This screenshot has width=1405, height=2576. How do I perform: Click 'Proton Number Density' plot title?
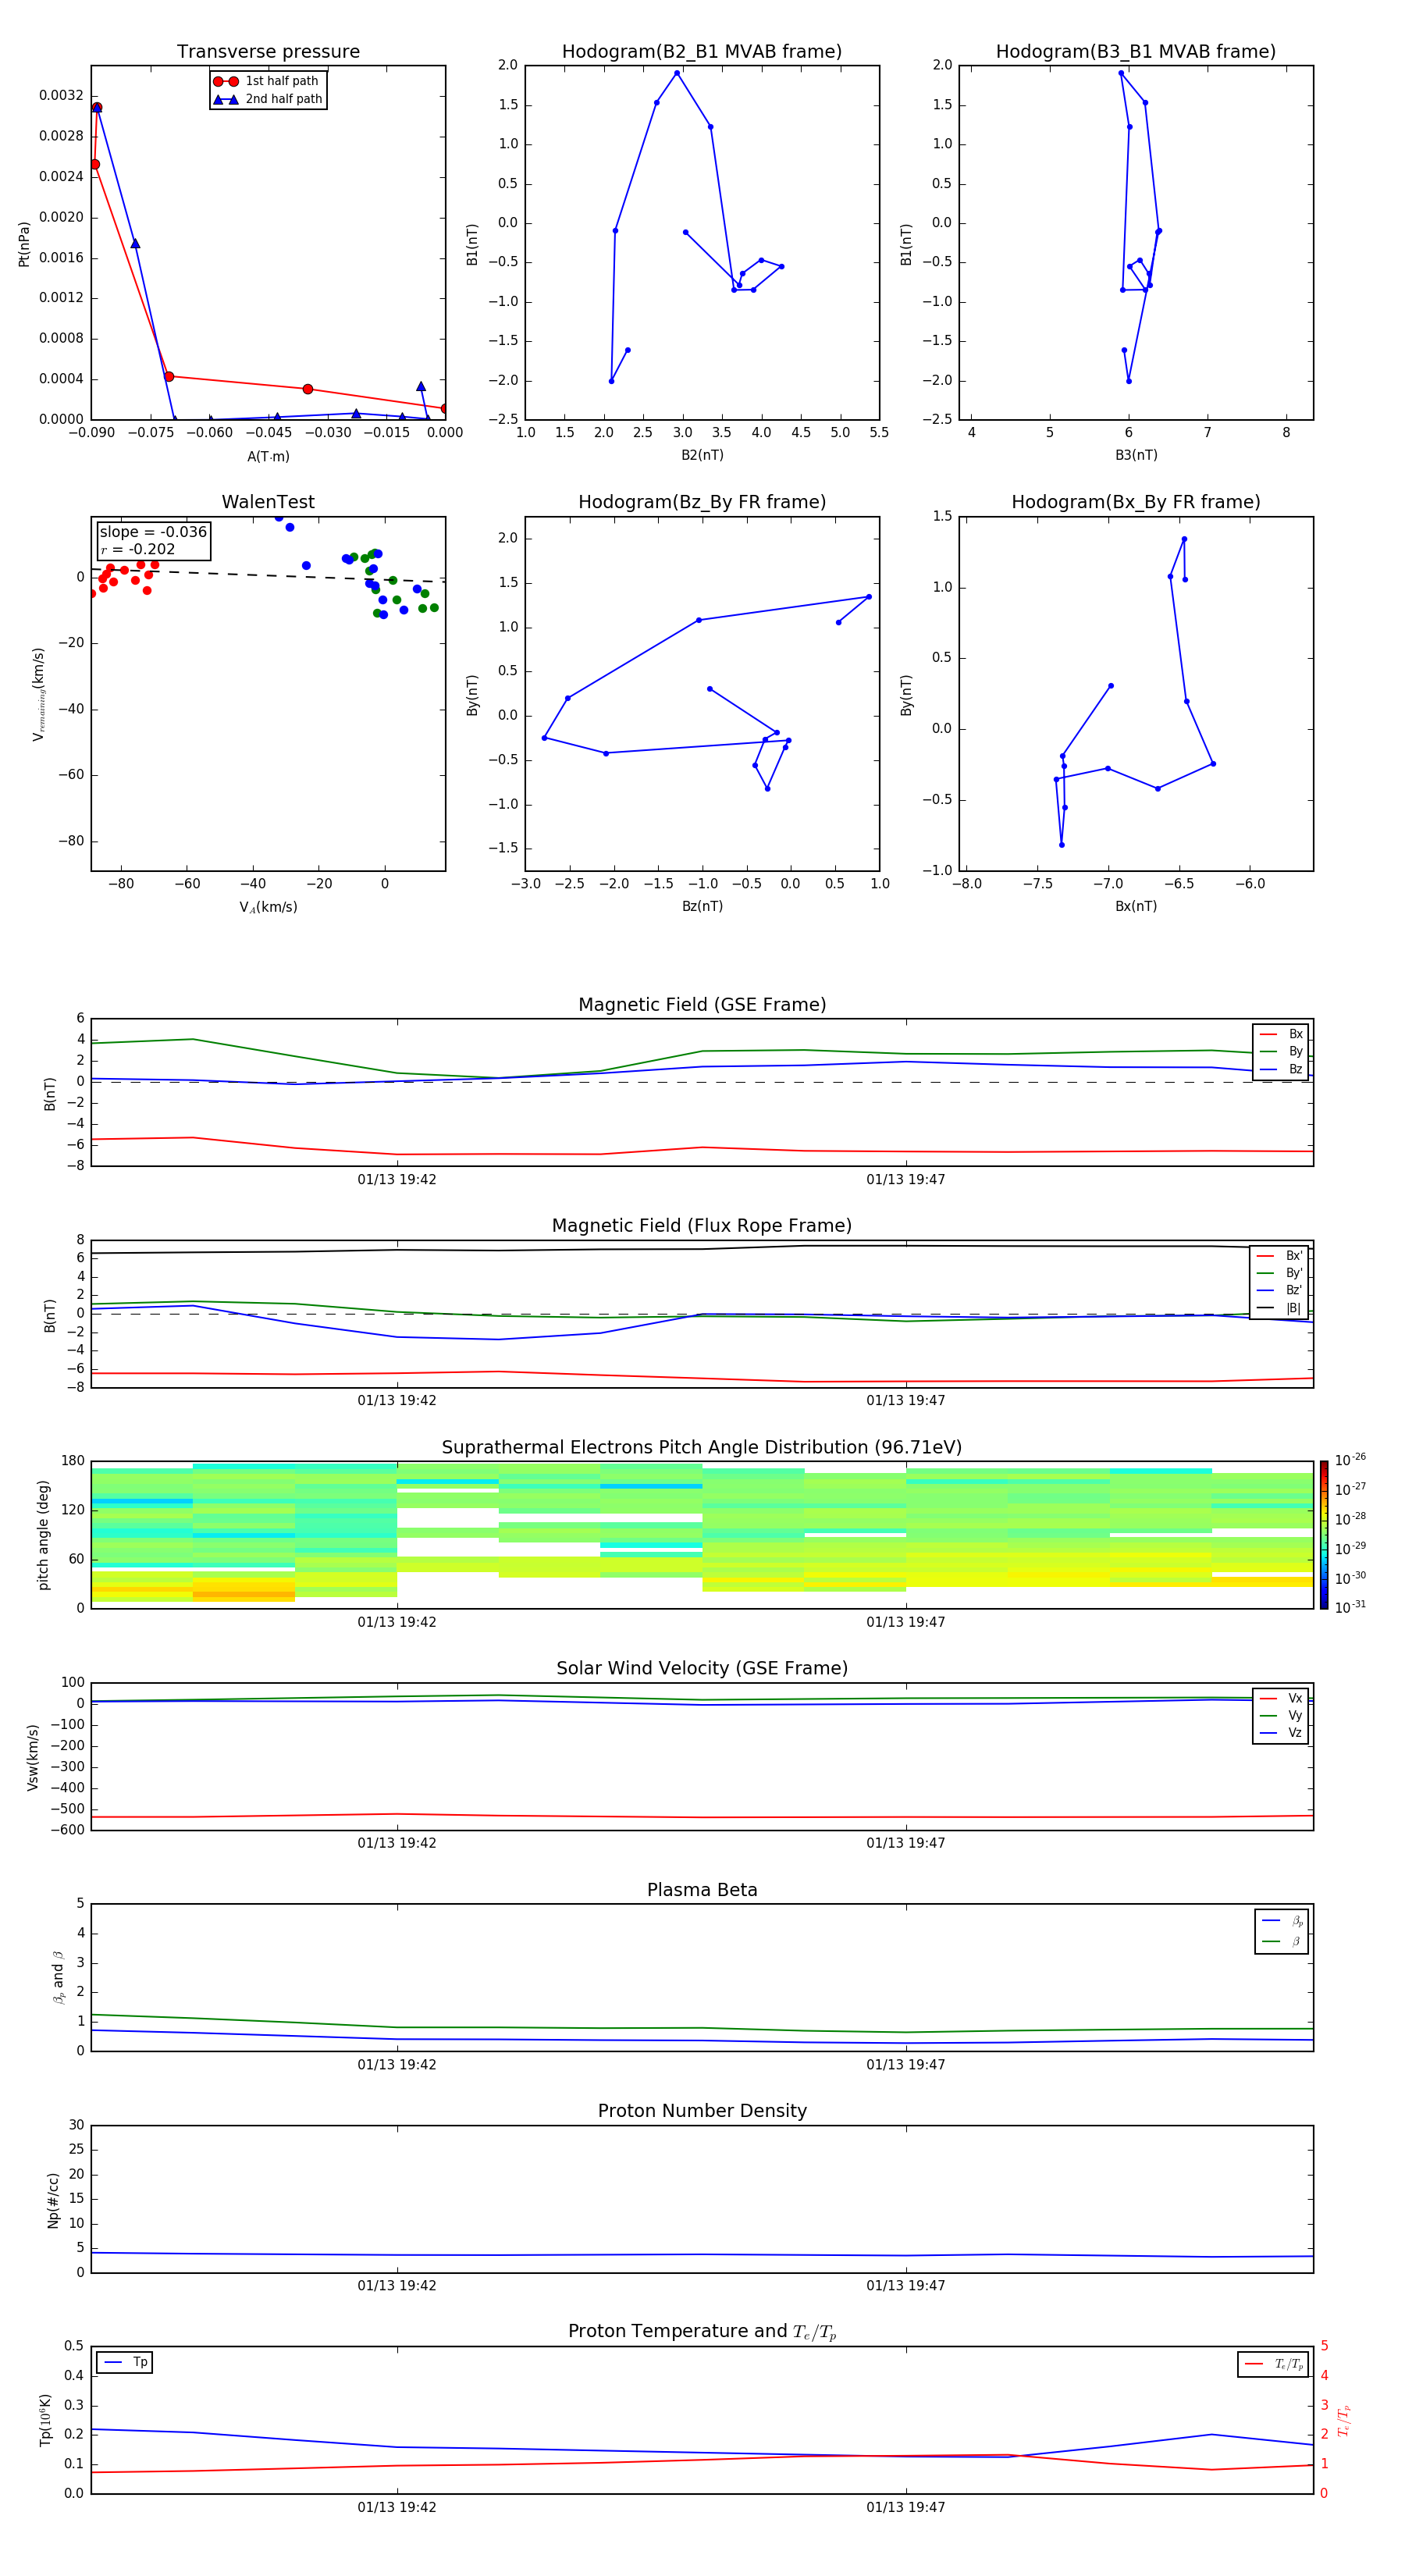702,2111
